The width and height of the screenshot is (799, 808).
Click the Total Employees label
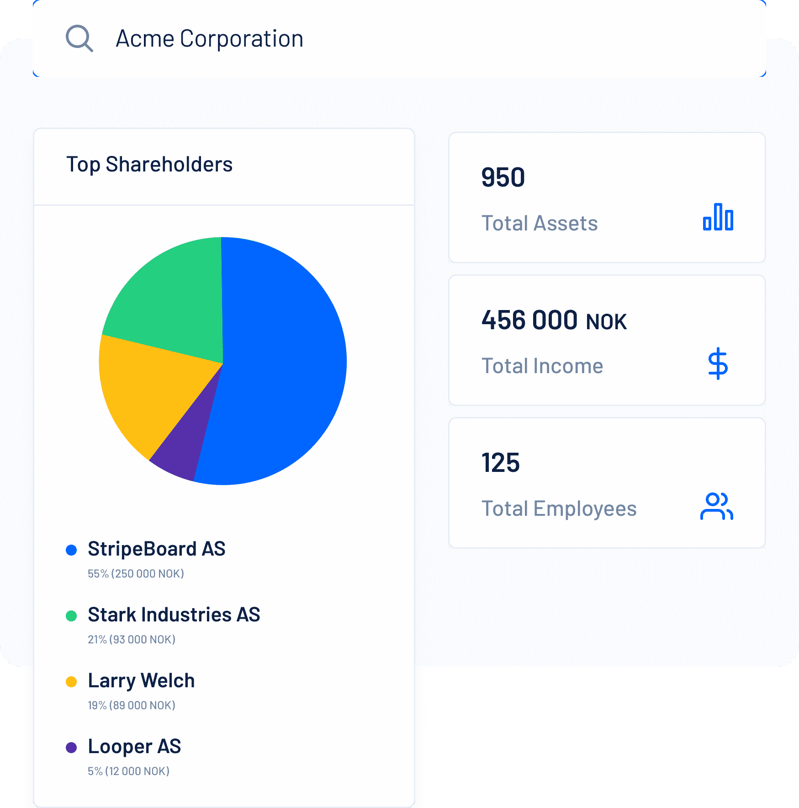tap(559, 509)
